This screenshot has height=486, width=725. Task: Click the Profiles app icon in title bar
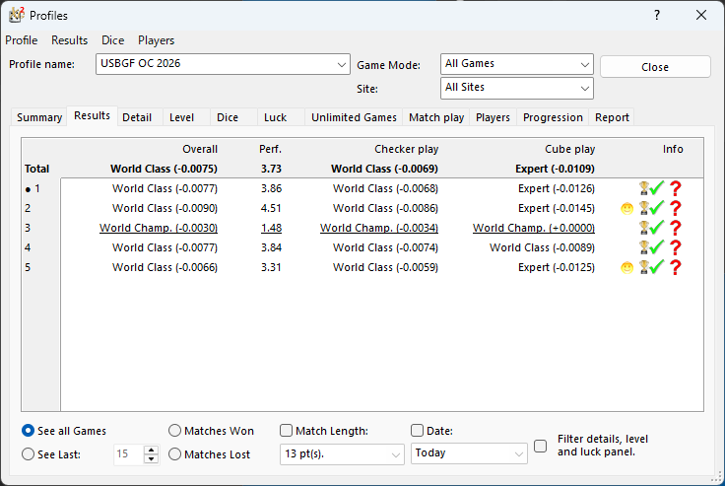point(16,15)
